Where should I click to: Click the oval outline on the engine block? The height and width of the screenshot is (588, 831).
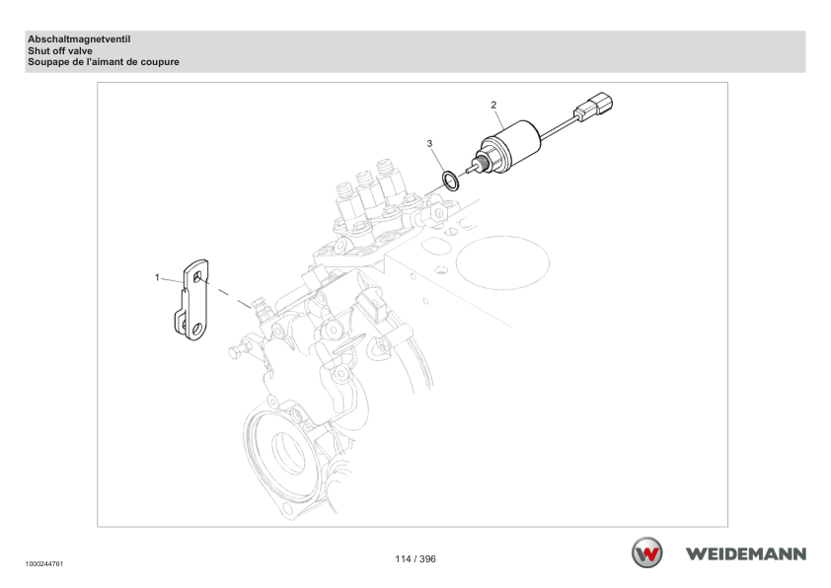(x=502, y=262)
